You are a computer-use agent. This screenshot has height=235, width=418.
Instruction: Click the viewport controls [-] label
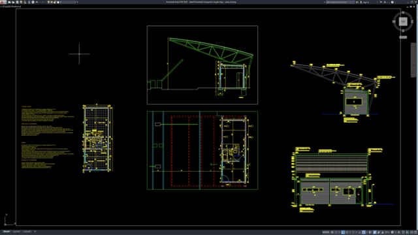pos(1,7)
